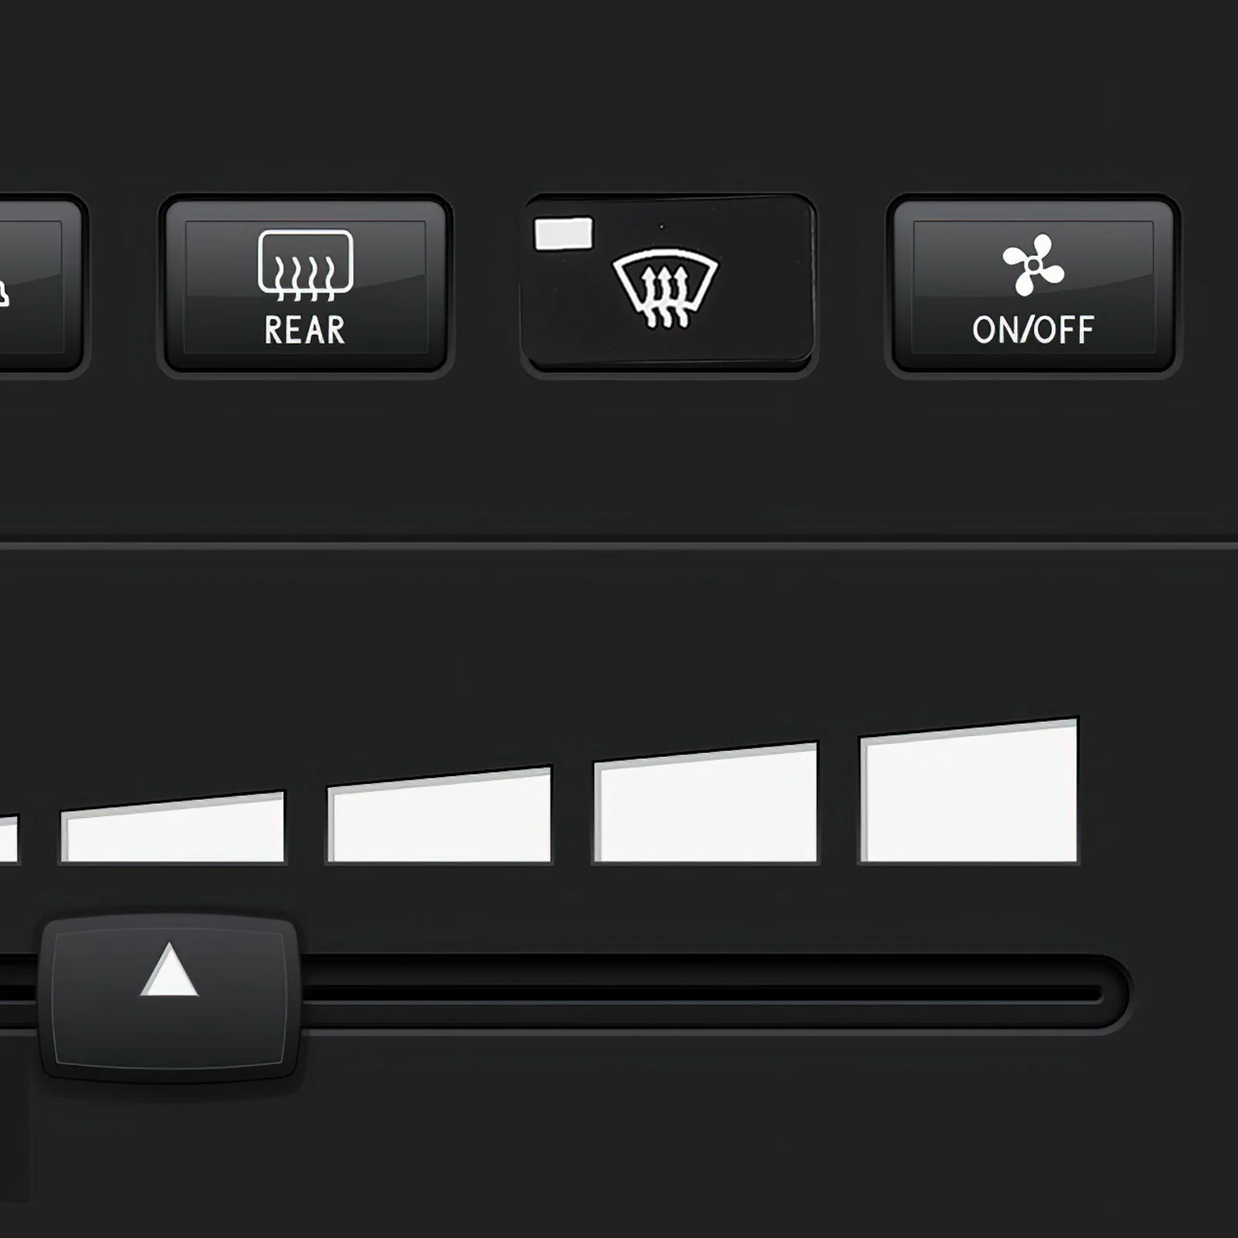Select the tallest fan speed bar
This screenshot has height=1238, width=1238.
coord(969,791)
